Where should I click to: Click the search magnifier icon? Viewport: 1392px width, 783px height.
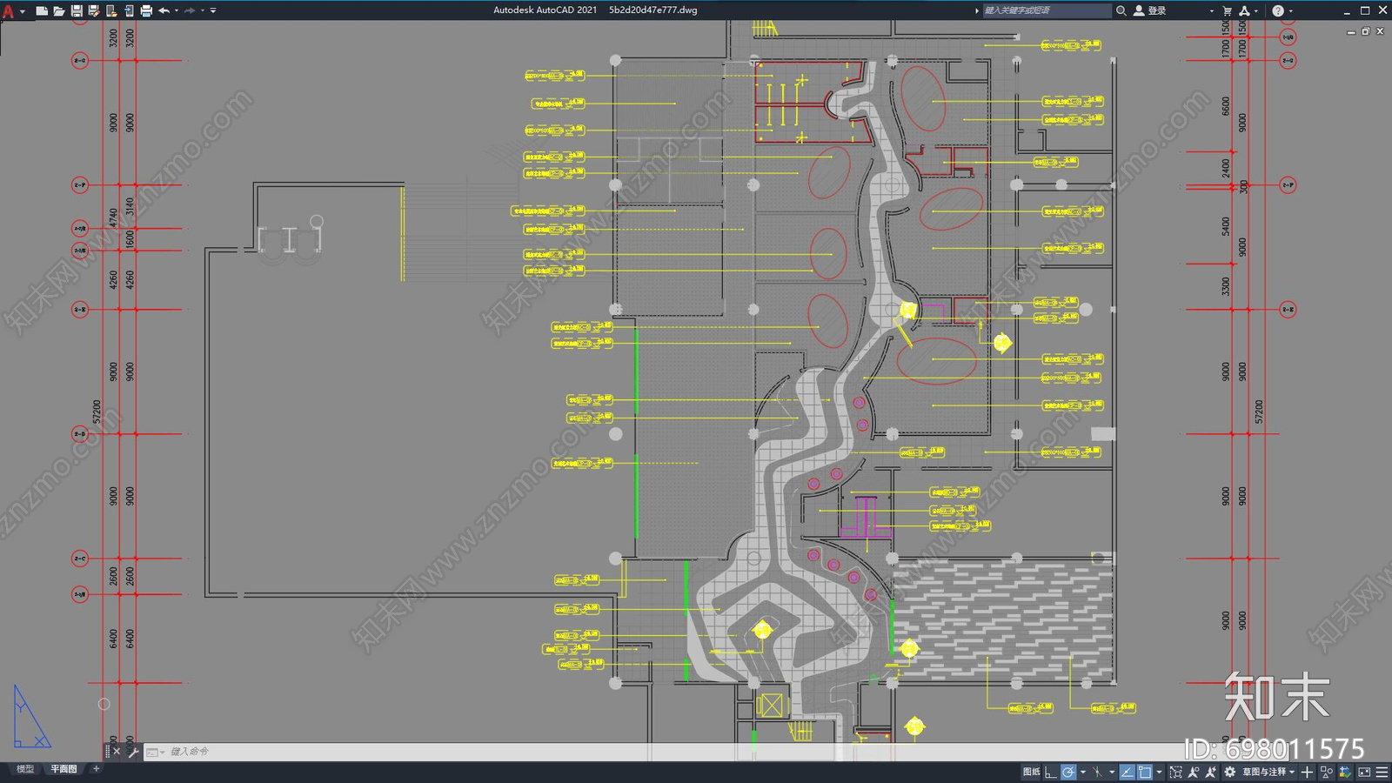[x=1121, y=11]
